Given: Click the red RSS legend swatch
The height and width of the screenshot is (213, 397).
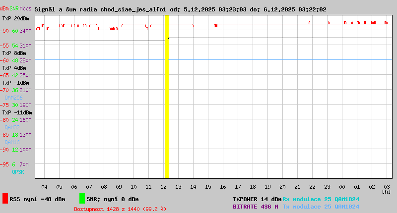Looking at the screenshot, I should coord(5,199).
